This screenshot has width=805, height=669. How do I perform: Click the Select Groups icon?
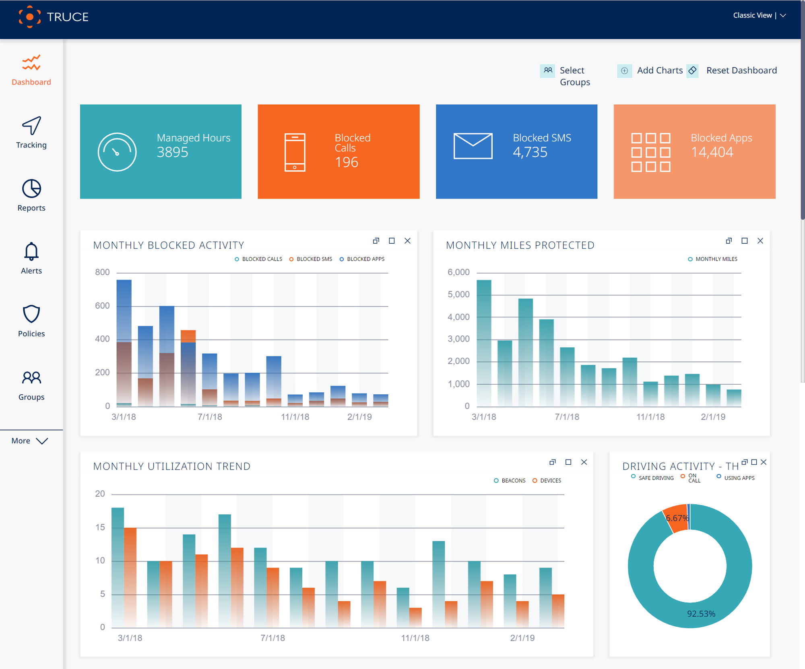tap(547, 70)
